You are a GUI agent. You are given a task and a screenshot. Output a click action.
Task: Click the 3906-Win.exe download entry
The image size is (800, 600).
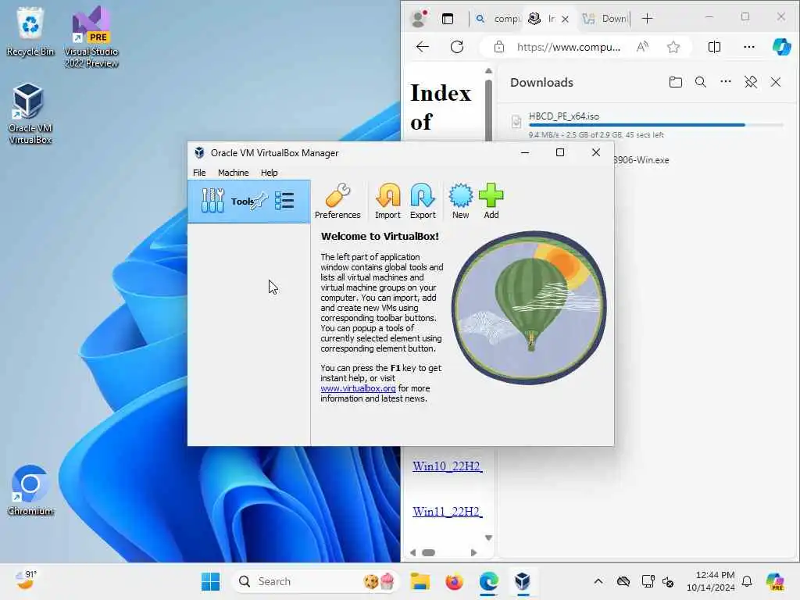tap(641, 159)
